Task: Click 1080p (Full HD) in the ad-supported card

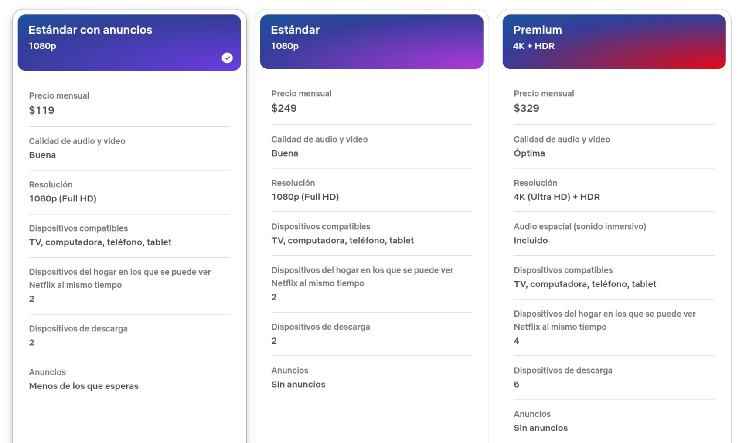Action: (x=63, y=198)
